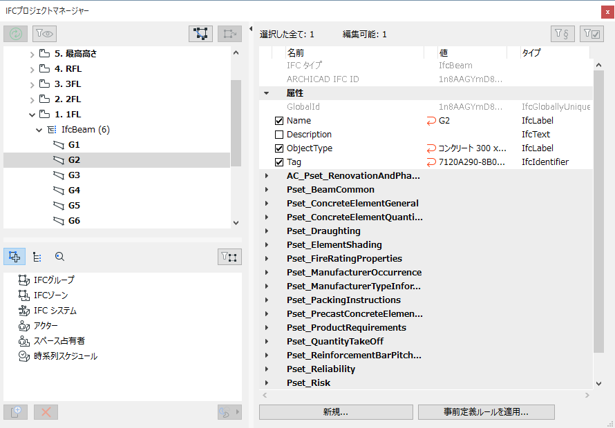Uncheck the Tag property checkbox

pos(279,162)
